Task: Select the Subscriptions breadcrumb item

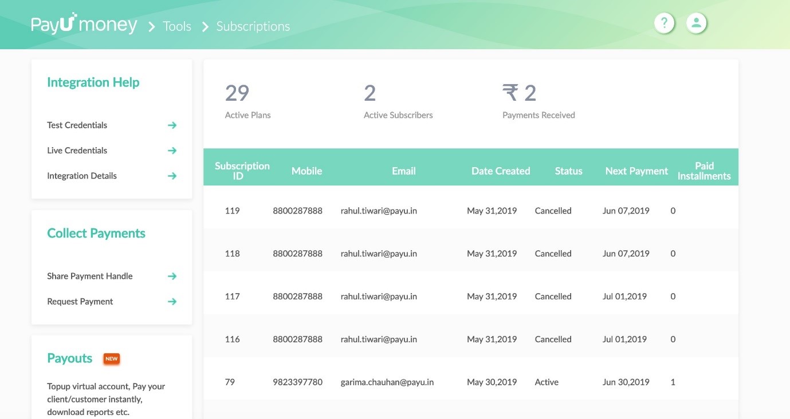Action: [x=253, y=26]
